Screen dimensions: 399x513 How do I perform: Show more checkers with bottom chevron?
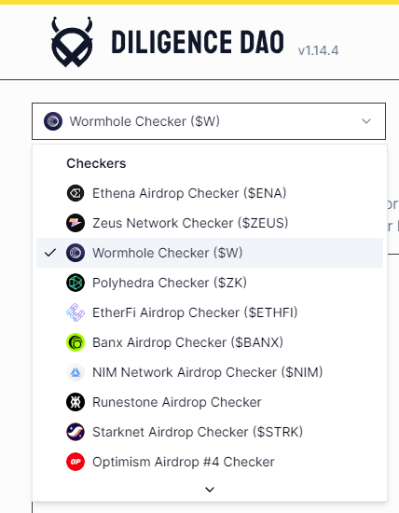coord(210,490)
